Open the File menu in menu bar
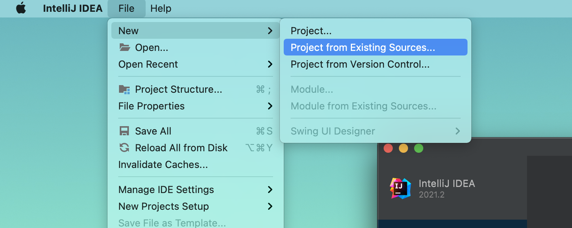572x228 pixels. [126, 8]
